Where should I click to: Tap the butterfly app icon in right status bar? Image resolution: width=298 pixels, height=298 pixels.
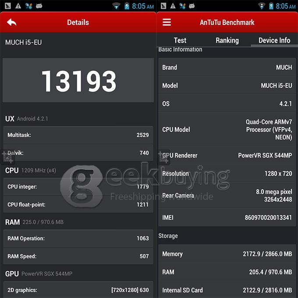[x=182, y=6]
